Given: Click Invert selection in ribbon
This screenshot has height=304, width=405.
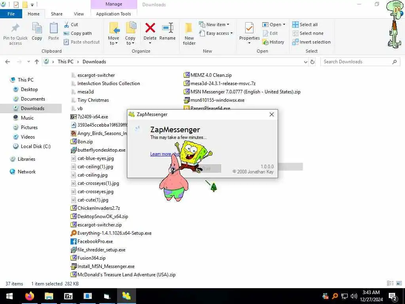Looking at the screenshot, I should pyautogui.click(x=312, y=42).
